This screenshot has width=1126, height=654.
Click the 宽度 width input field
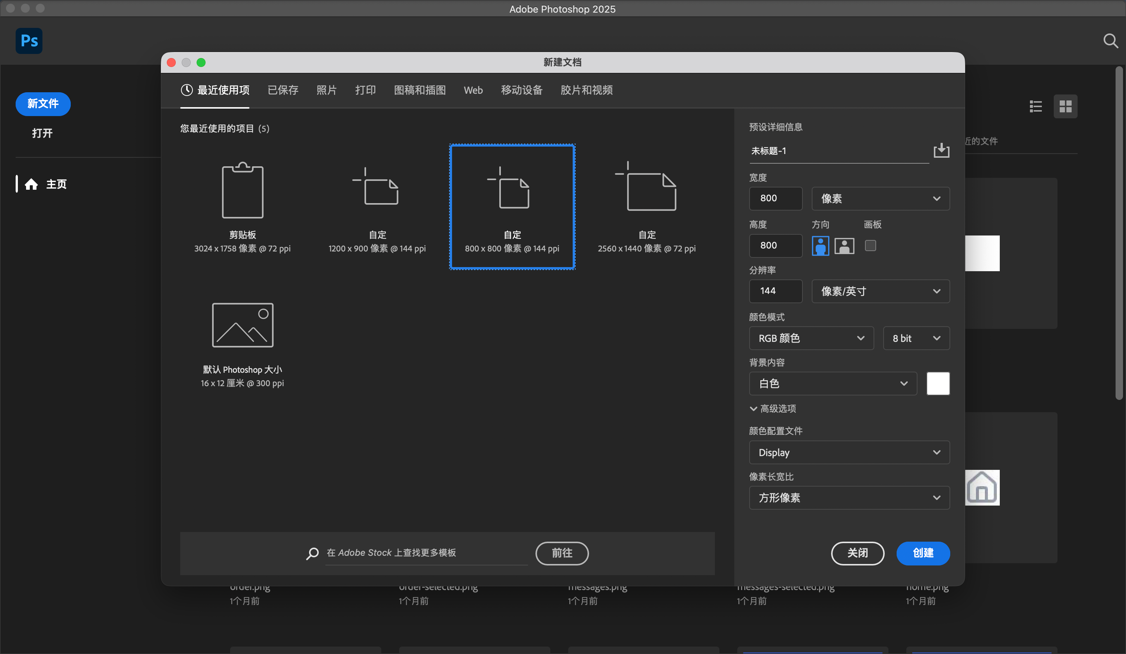pos(775,199)
